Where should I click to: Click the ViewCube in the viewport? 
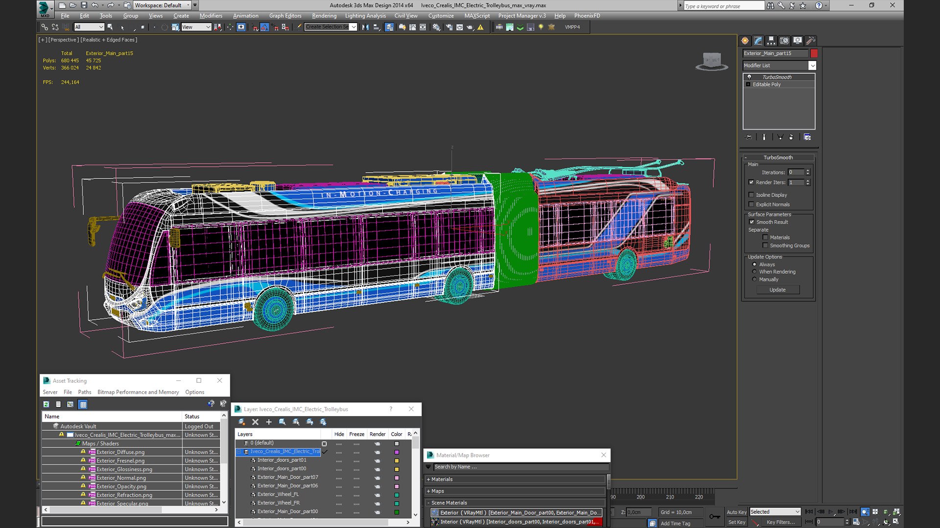[x=712, y=62]
